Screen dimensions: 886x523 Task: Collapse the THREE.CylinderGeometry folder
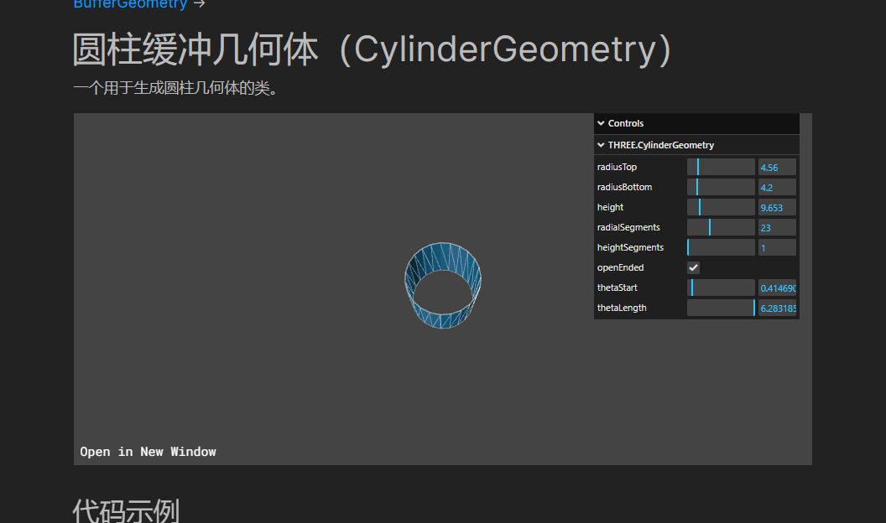tap(660, 145)
